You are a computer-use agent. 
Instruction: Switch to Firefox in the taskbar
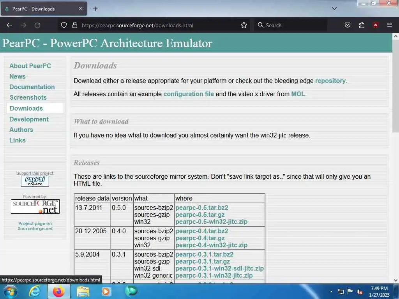[x=59, y=291]
